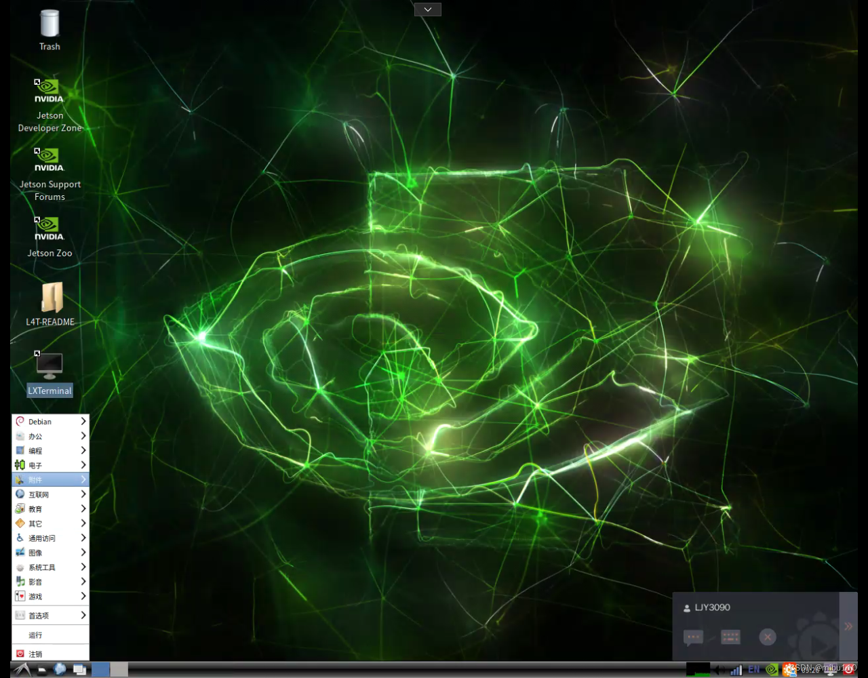Click the show desktop taskbar icon
The height and width of the screenshot is (678, 868).
[x=80, y=670]
